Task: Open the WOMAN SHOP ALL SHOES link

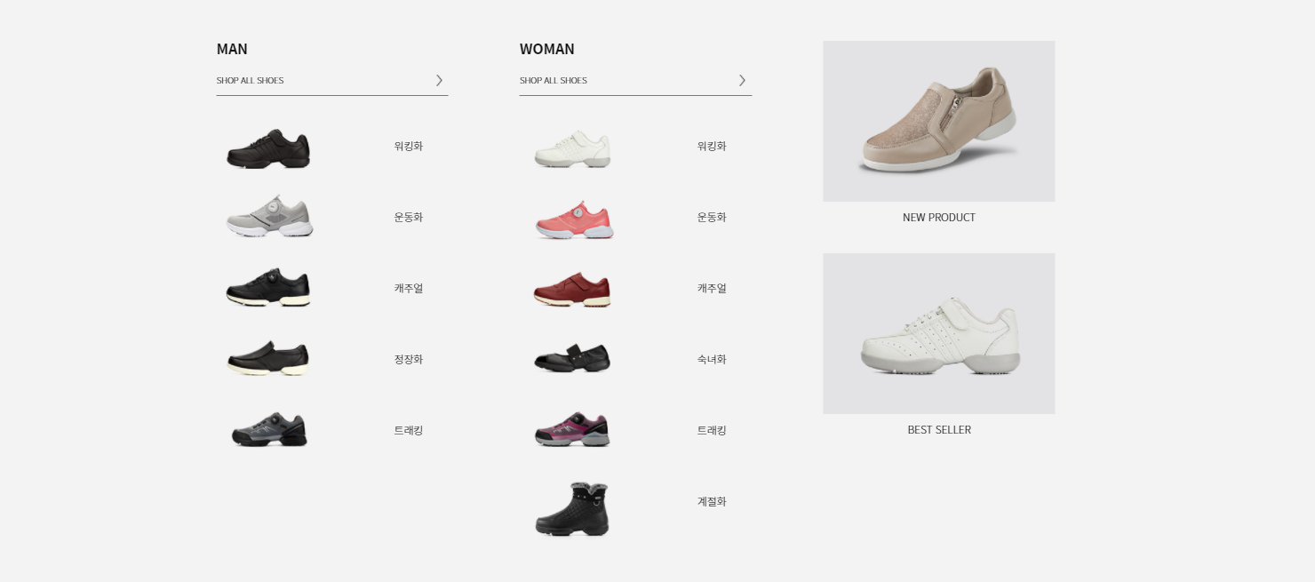Action: 553,81
